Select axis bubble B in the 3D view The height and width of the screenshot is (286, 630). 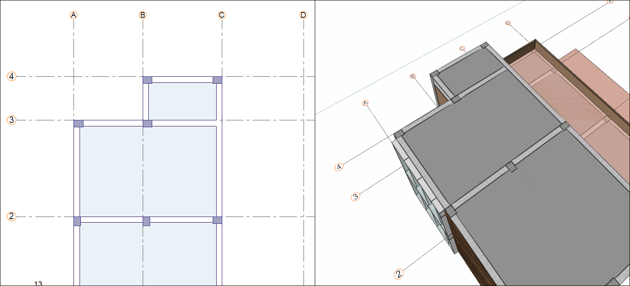tap(413, 76)
